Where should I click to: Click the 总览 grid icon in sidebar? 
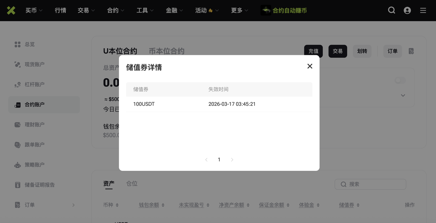(17, 44)
